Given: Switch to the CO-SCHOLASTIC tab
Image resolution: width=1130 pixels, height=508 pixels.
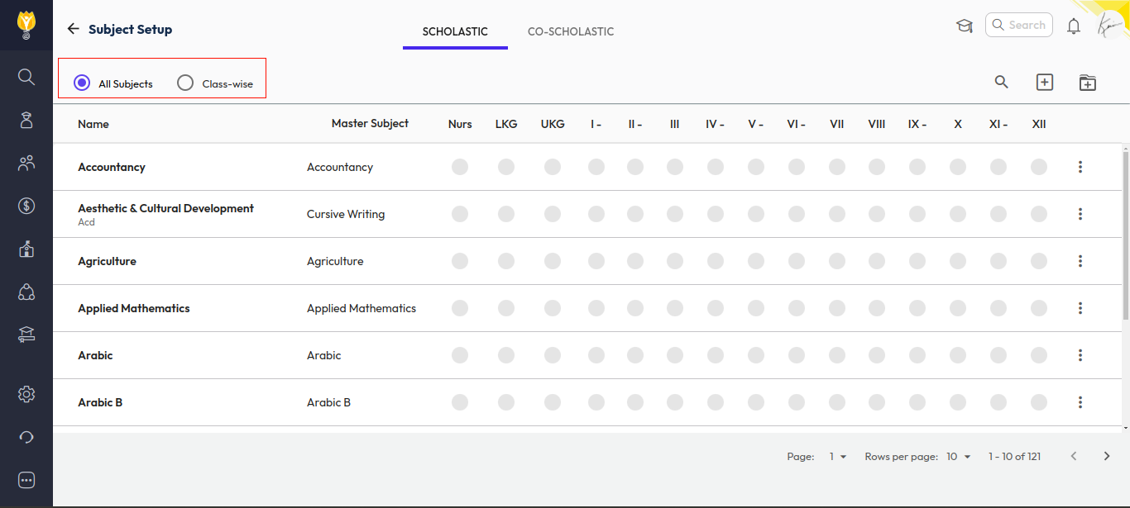Looking at the screenshot, I should pyautogui.click(x=571, y=31).
